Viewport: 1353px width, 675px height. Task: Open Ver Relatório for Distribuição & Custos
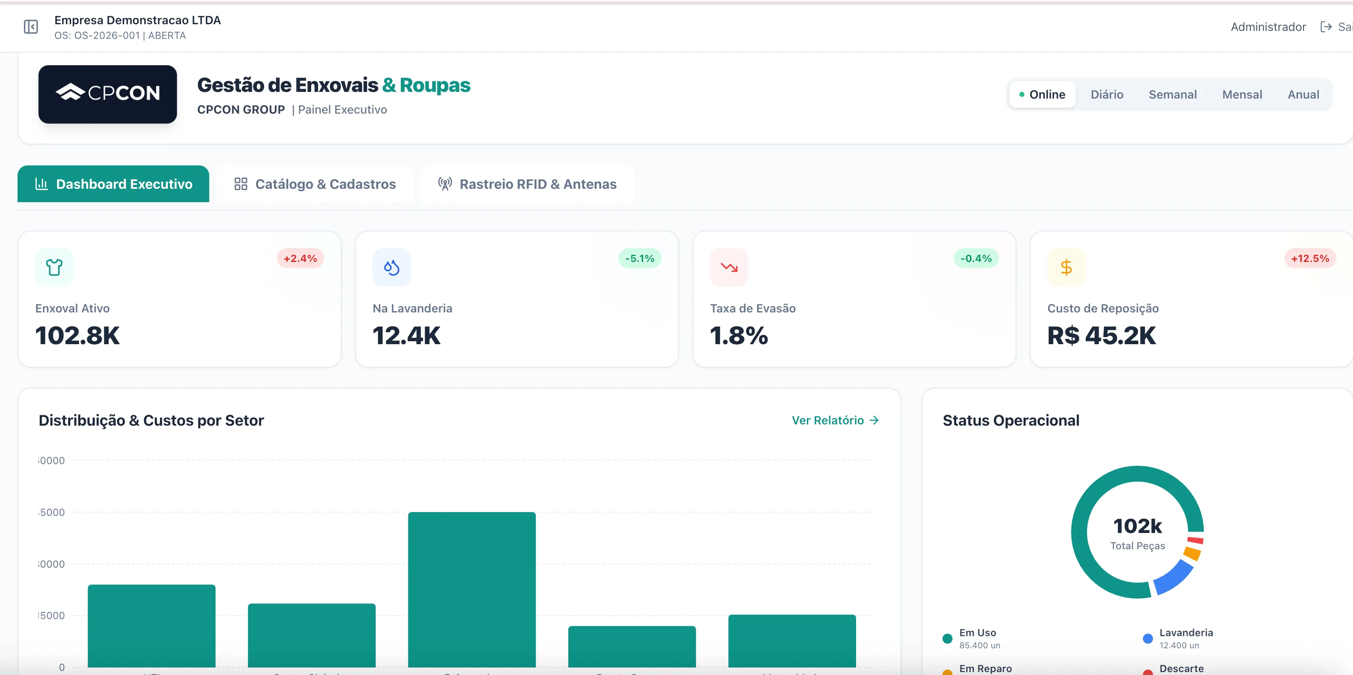pyautogui.click(x=835, y=420)
